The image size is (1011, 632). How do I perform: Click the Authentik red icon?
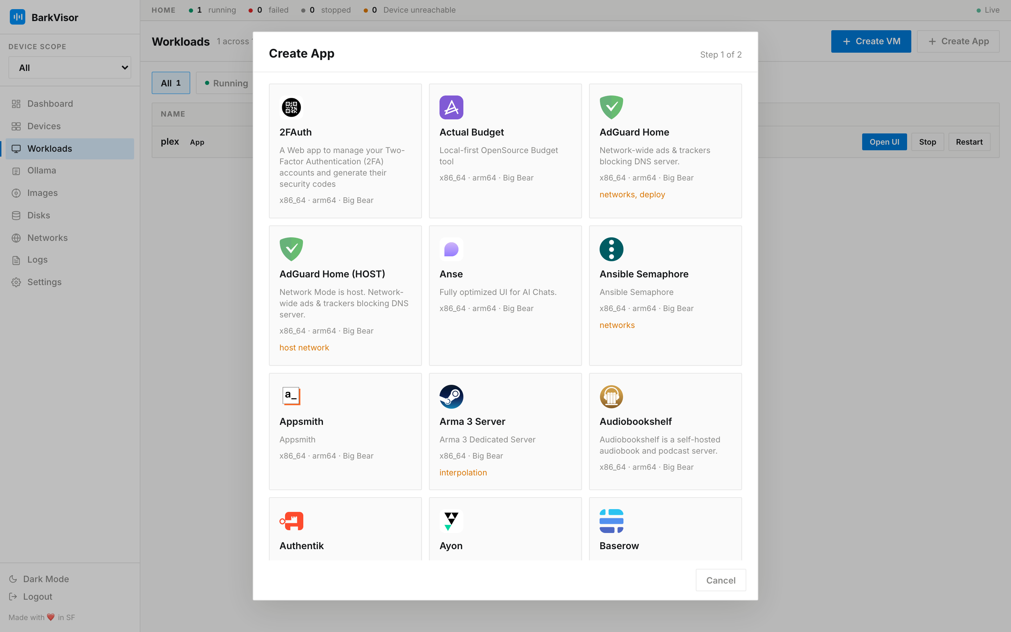(291, 521)
